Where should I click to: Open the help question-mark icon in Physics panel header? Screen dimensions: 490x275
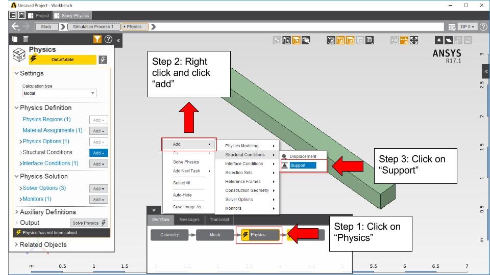point(108,39)
